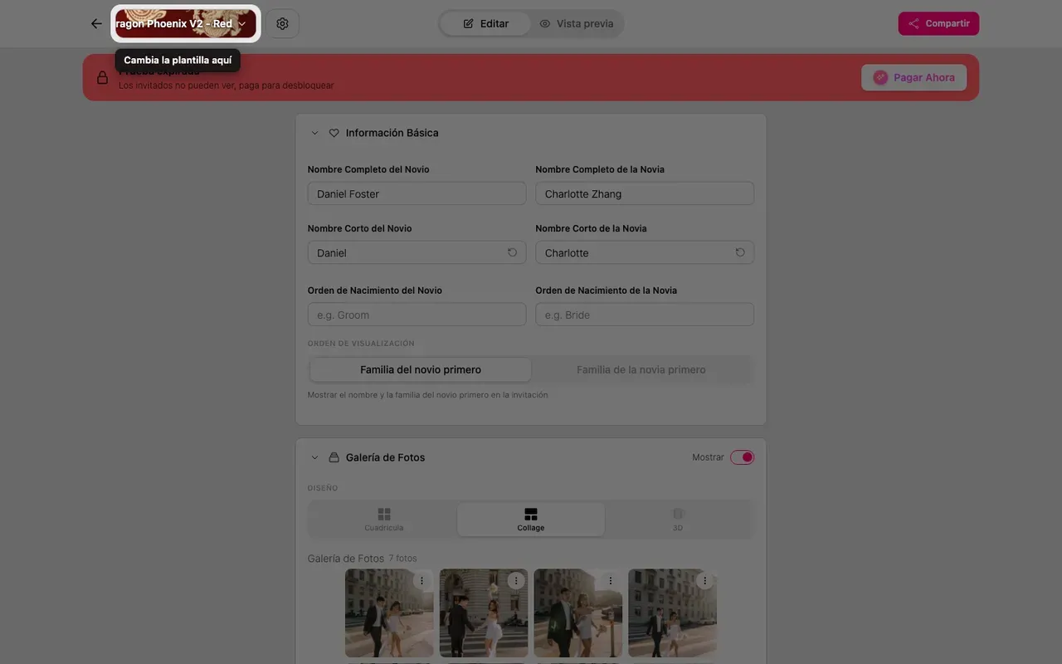Edit the Nombre Completo de la Novia field
This screenshot has height=664, width=1062.
[645, 193]
